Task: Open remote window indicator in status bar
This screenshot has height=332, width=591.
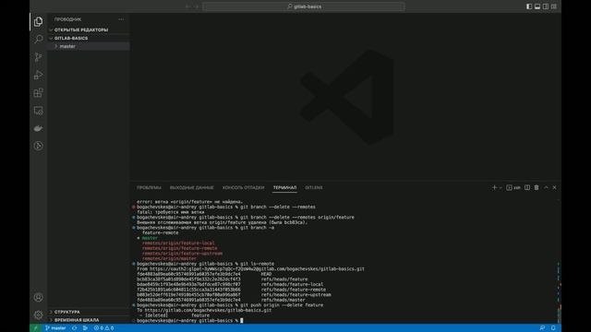Action: click(36, 328)
